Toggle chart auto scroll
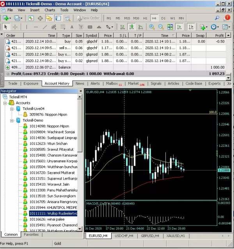The width and height of the screenshot is (234, 249). point(179,27)
